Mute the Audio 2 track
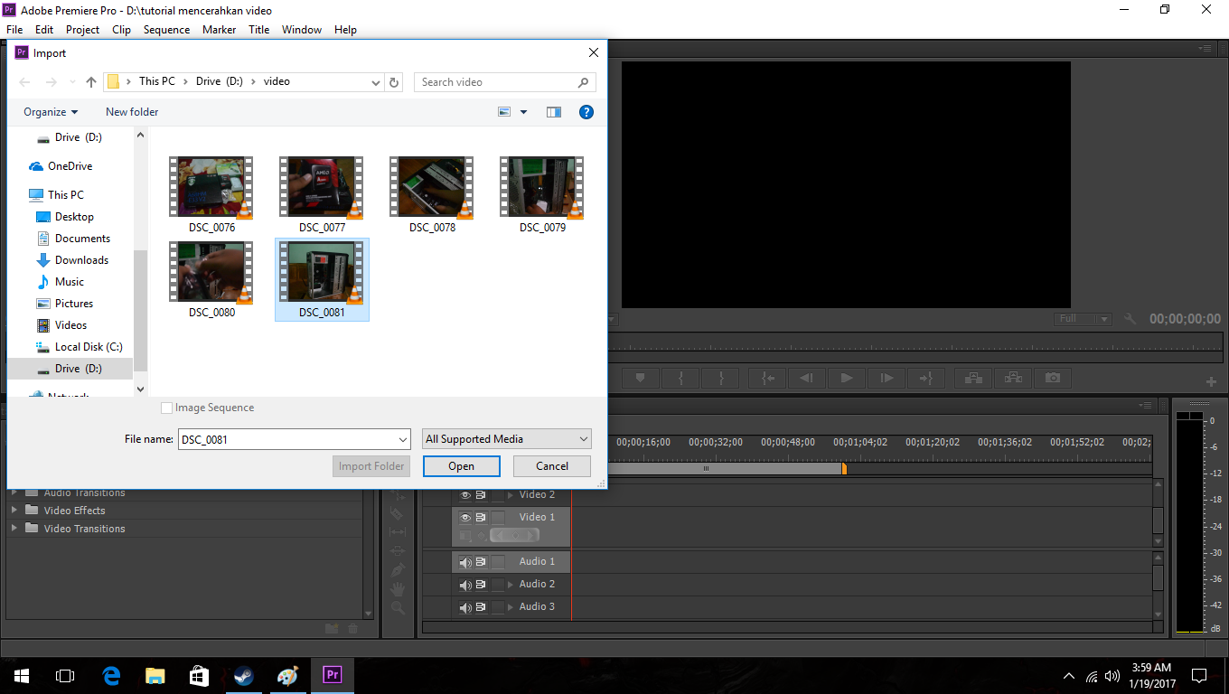 pos(465,585)
